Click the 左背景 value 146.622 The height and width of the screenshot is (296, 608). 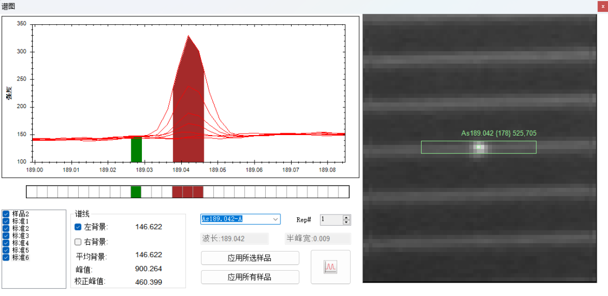(149, 227)
